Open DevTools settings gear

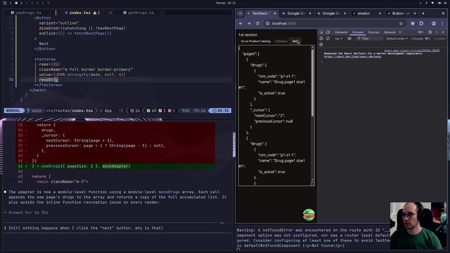coord(430,32)
